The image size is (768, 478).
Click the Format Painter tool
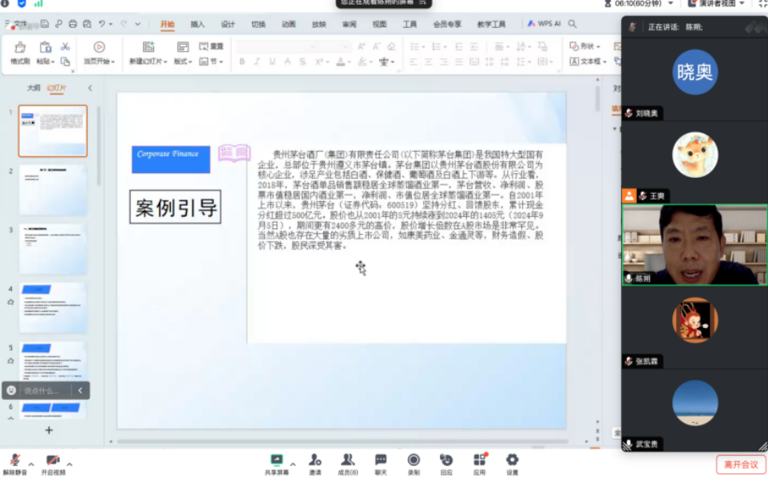coord(20,52)
